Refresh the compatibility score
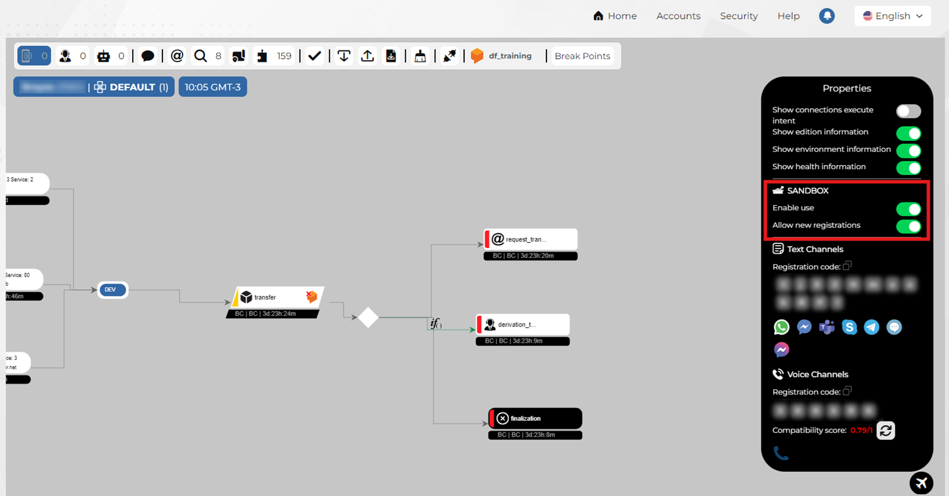This screenshot has height=496, width=949. click(886, 431)
